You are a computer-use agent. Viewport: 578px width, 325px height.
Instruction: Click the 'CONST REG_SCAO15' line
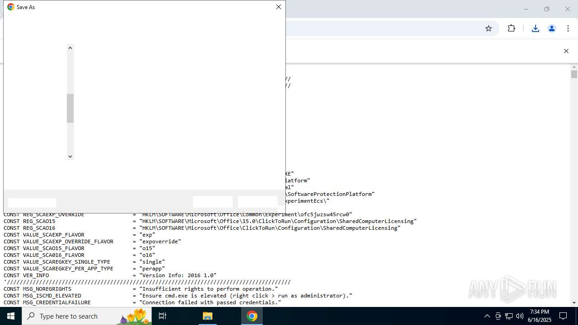[210, 221]
